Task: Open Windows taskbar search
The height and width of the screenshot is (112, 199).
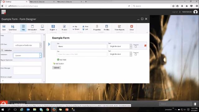Action: (9, 110)
